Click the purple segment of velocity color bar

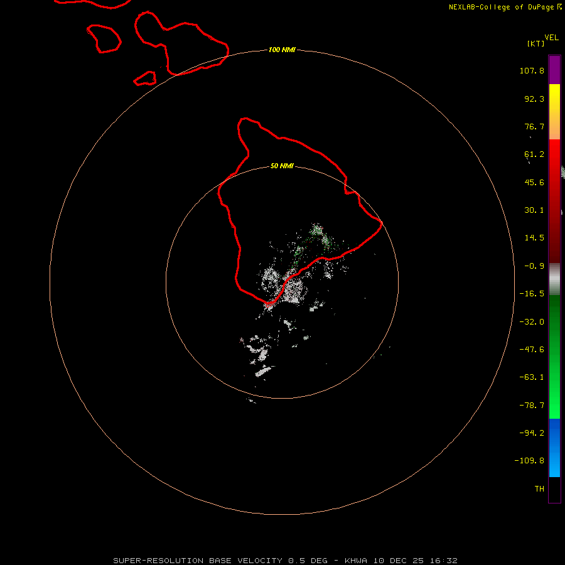(x=554, y=70)
